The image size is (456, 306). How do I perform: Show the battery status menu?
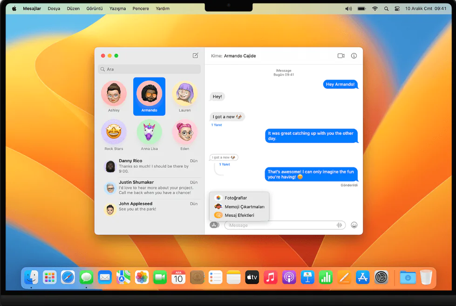pos(362,9)
